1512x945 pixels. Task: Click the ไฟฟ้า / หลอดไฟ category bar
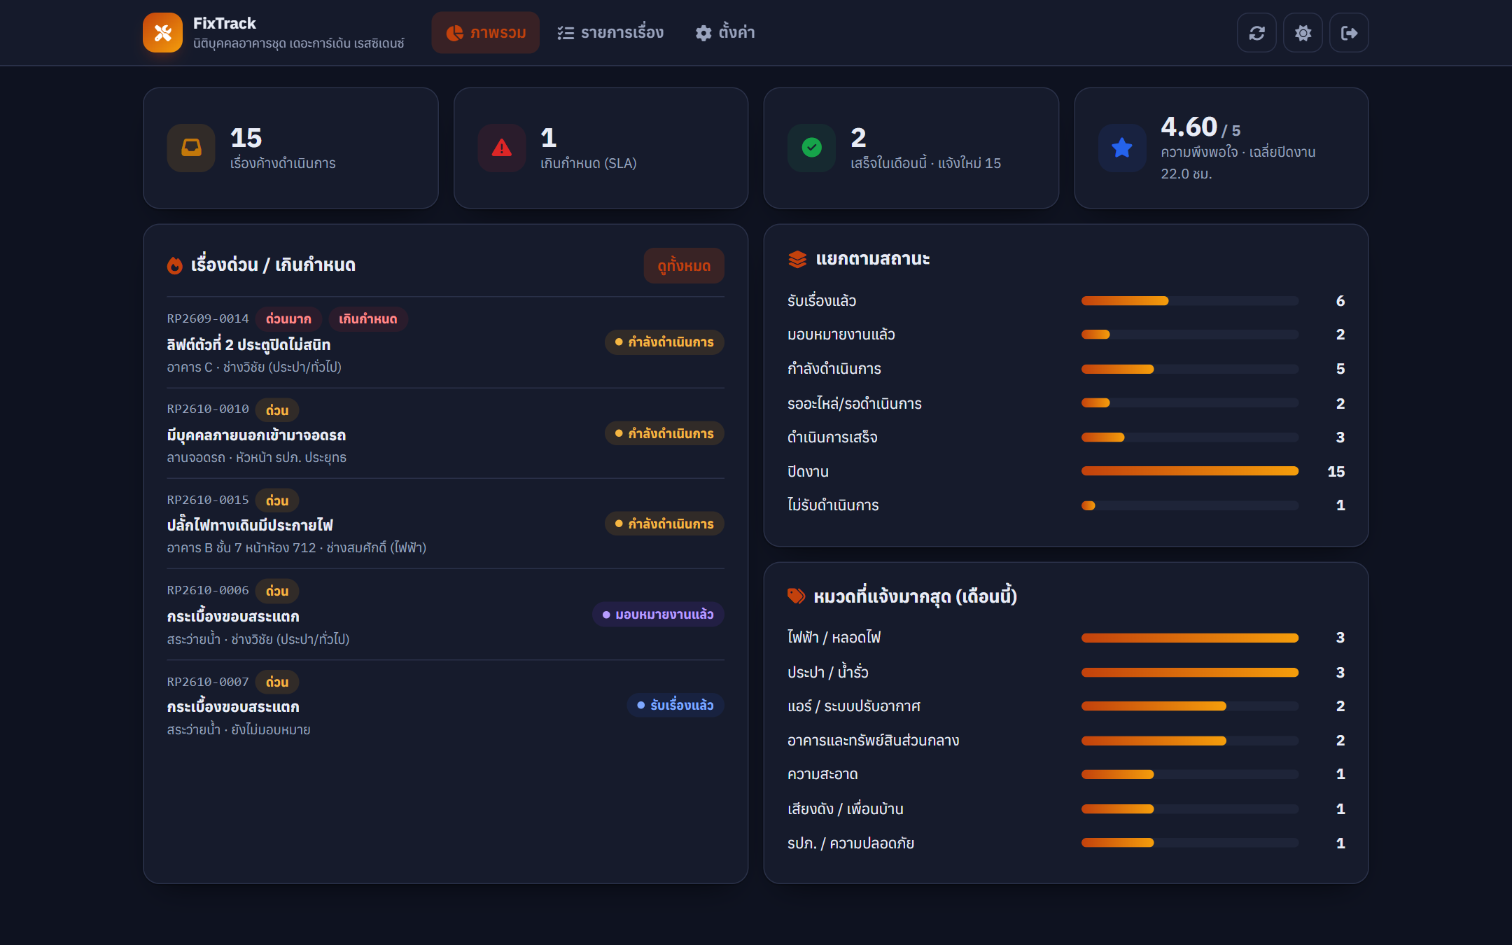click(1189, 638)
